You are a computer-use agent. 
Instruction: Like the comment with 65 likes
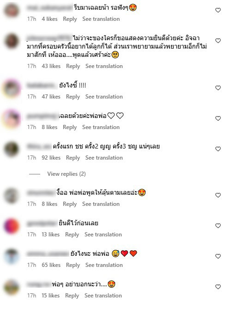218,256
